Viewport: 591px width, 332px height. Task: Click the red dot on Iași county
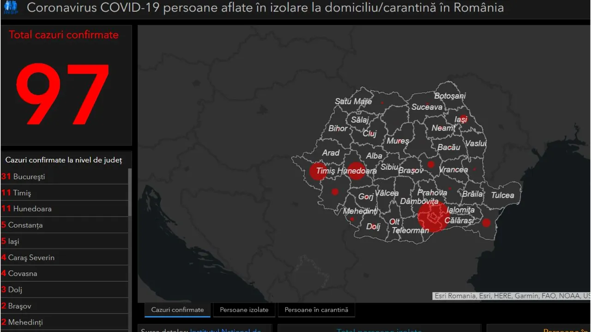click(463, 119)
